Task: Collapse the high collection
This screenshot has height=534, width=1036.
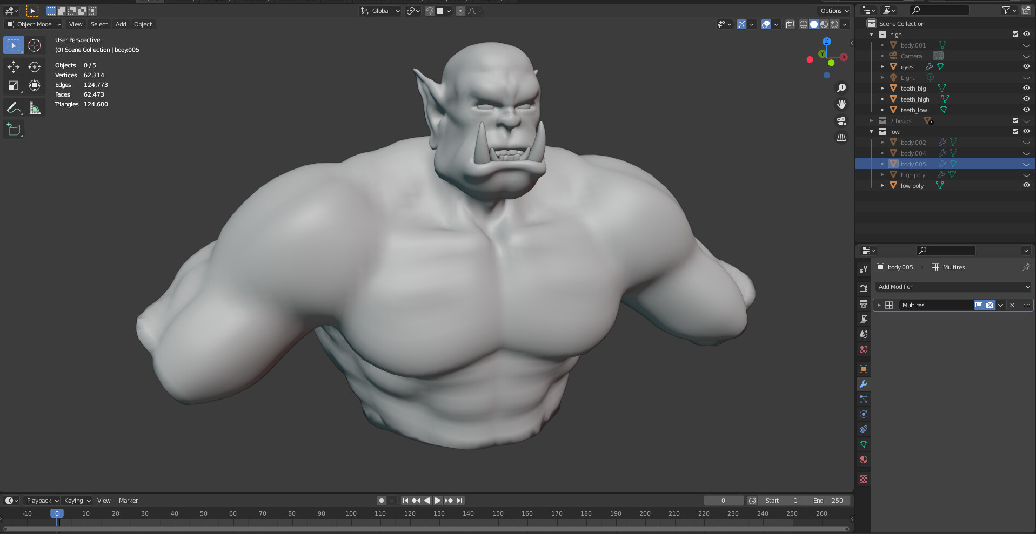Action: click(x=872, y=34)
